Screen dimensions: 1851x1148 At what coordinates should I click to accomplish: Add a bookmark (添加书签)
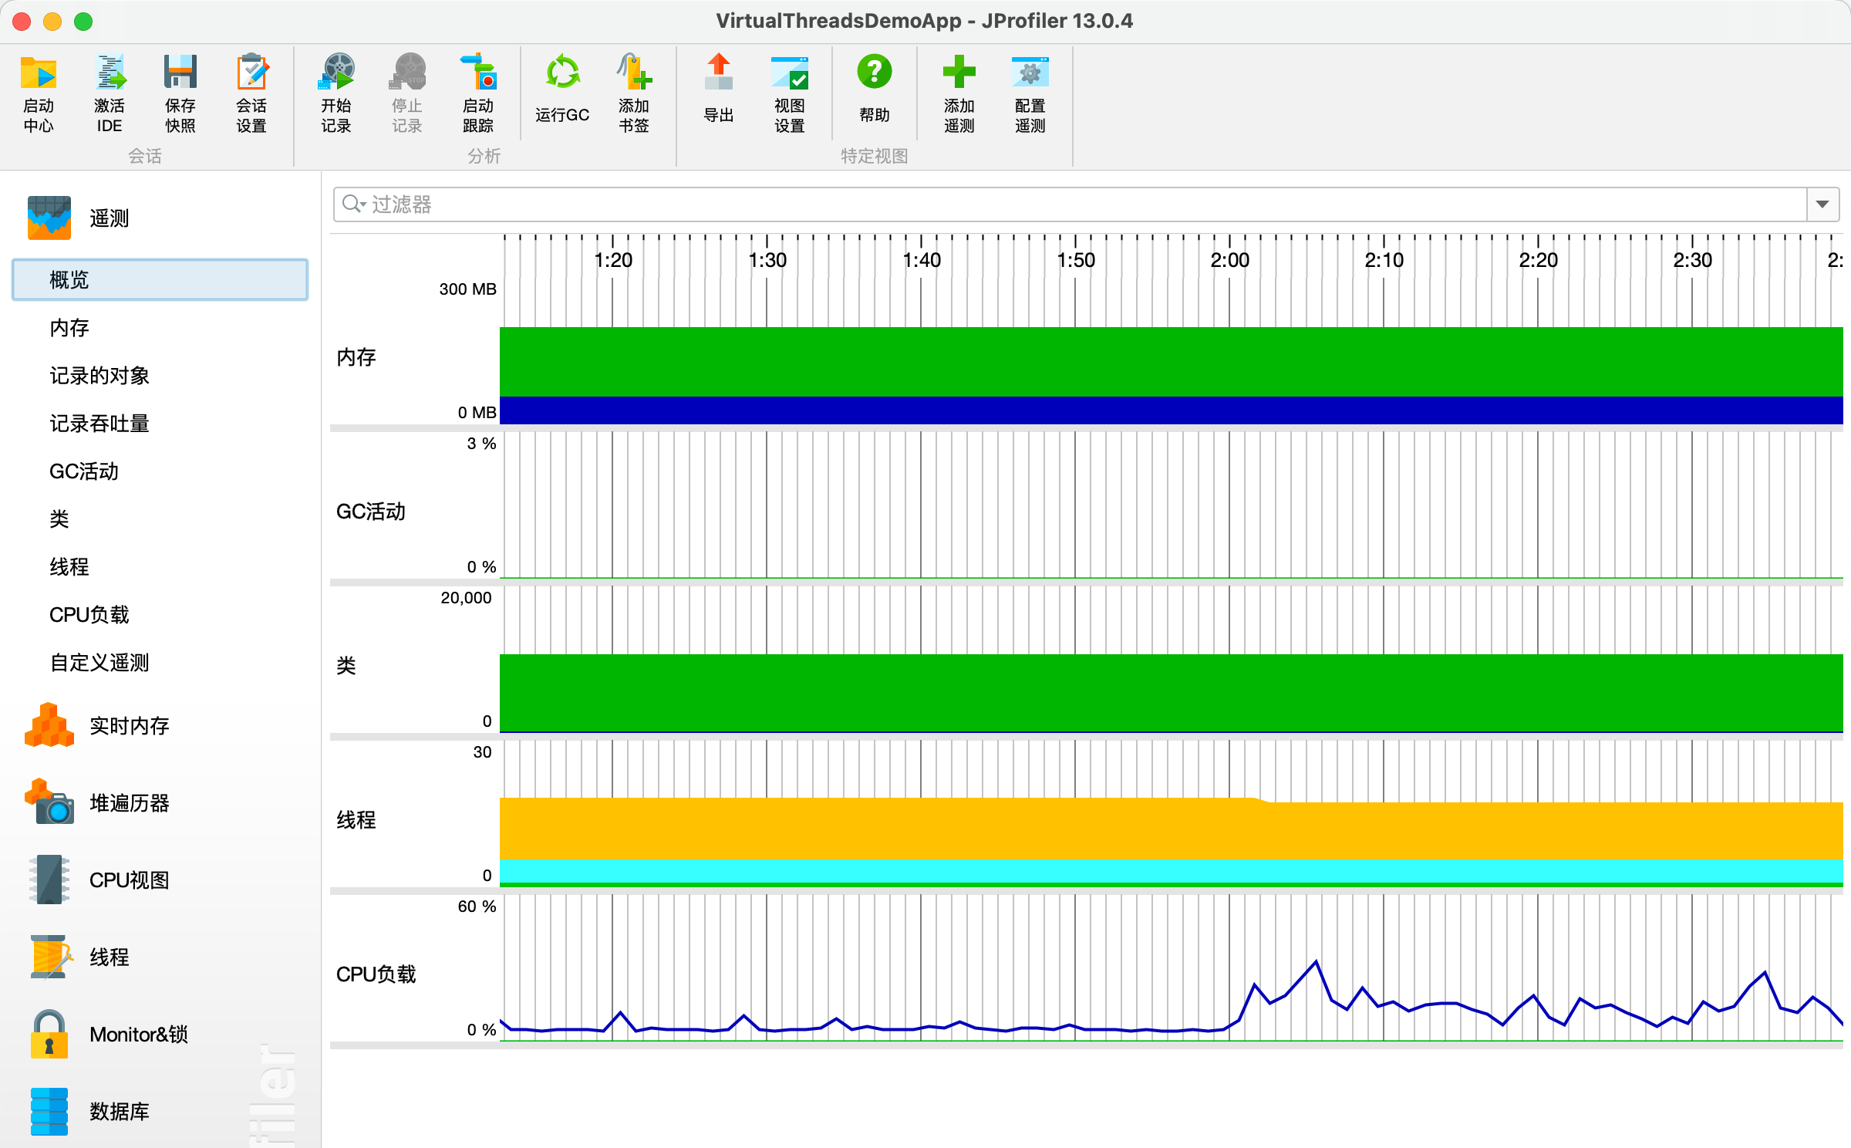[x=634, y=93]
